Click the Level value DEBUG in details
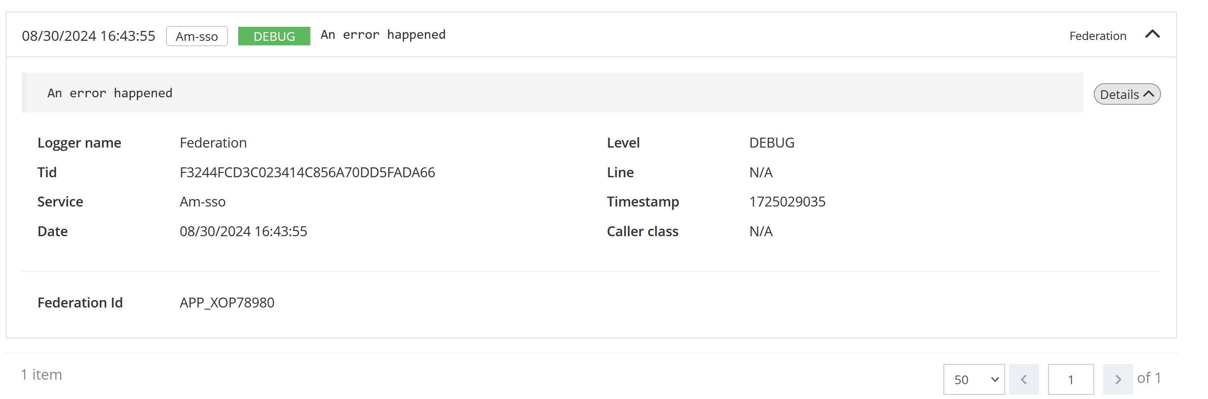Screen dimensions: 1208x399 772,143
